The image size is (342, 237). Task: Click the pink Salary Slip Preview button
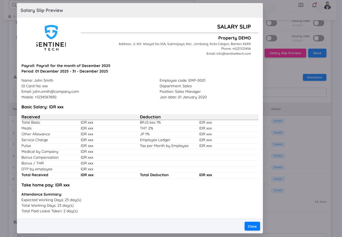coord(285,53)
